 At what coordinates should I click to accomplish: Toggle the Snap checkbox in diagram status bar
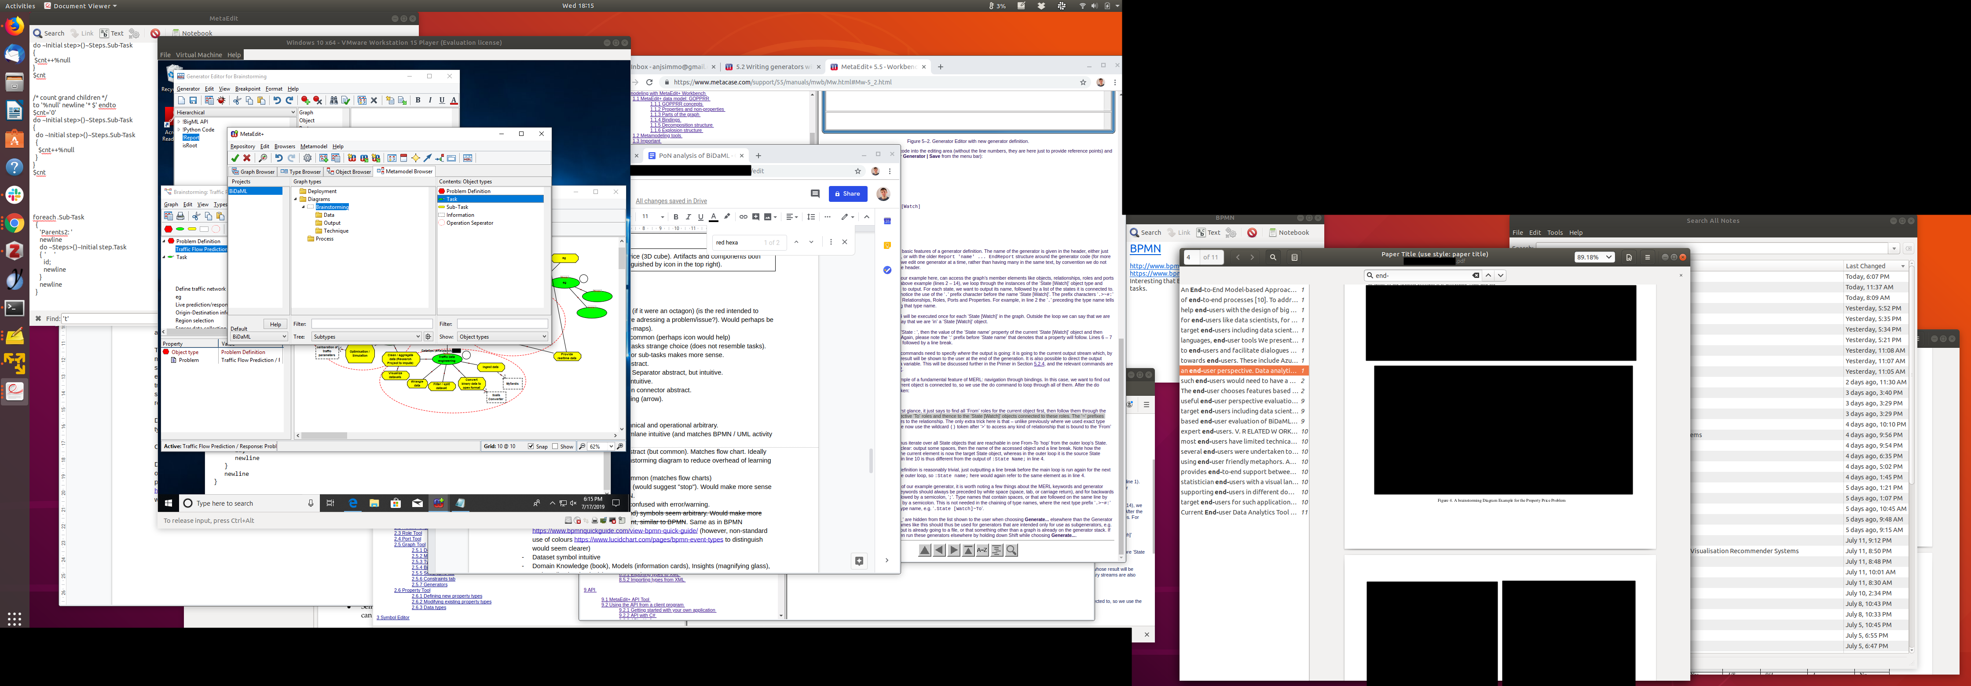pos(531,447)
